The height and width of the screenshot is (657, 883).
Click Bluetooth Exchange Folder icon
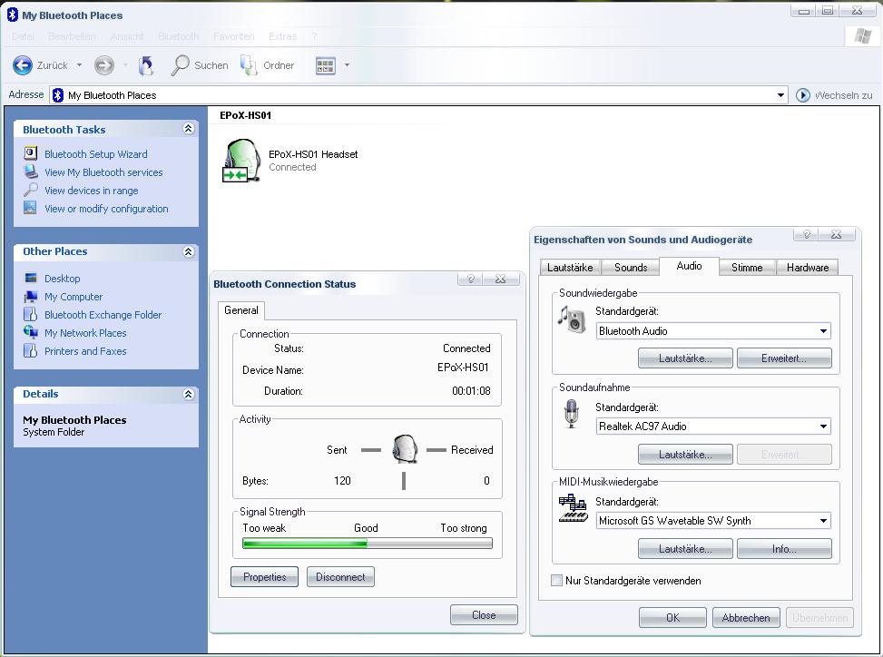(x=31, y=314)
